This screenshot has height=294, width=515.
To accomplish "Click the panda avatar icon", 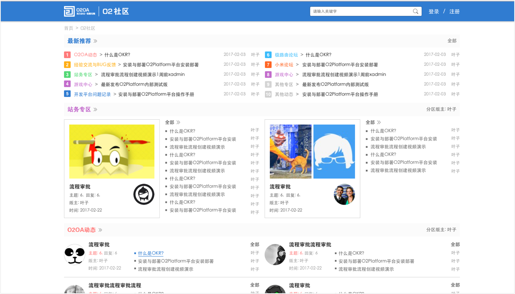I will pyautogui.click(x=75, y=254).
